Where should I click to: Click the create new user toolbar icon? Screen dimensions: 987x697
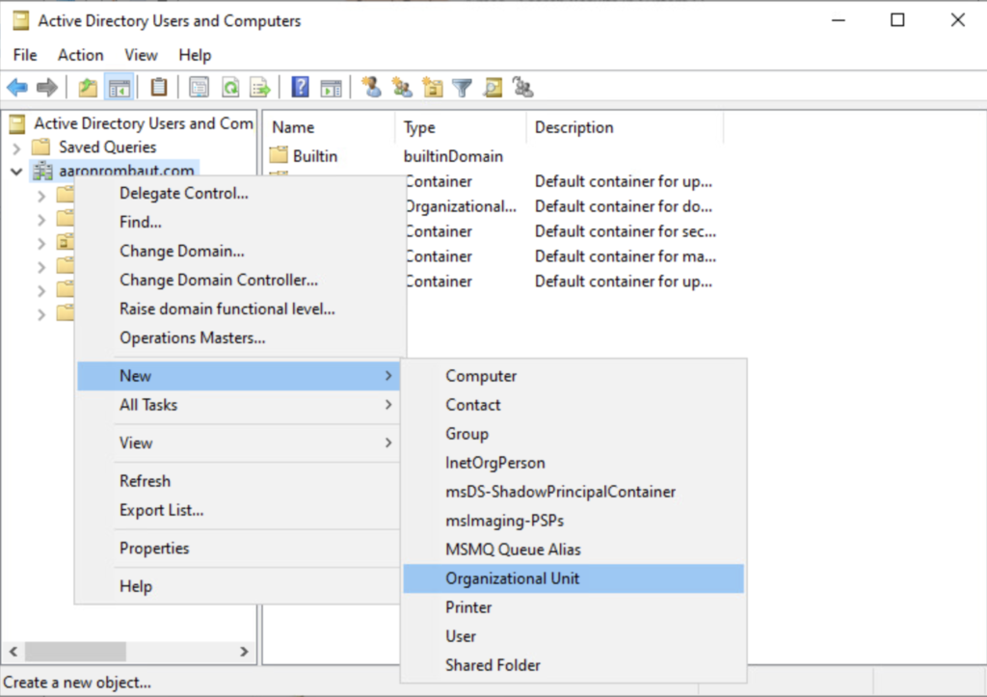(371, 88)
